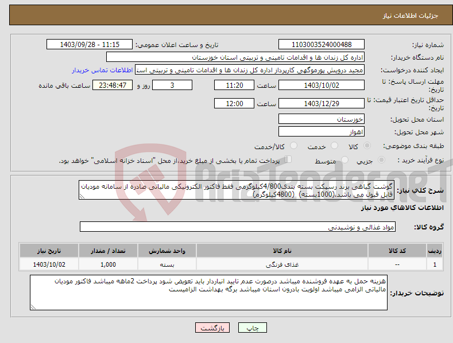This screenshot has width=453, height=343.
Task: Click the general need description text area
Action: point(237,190)
